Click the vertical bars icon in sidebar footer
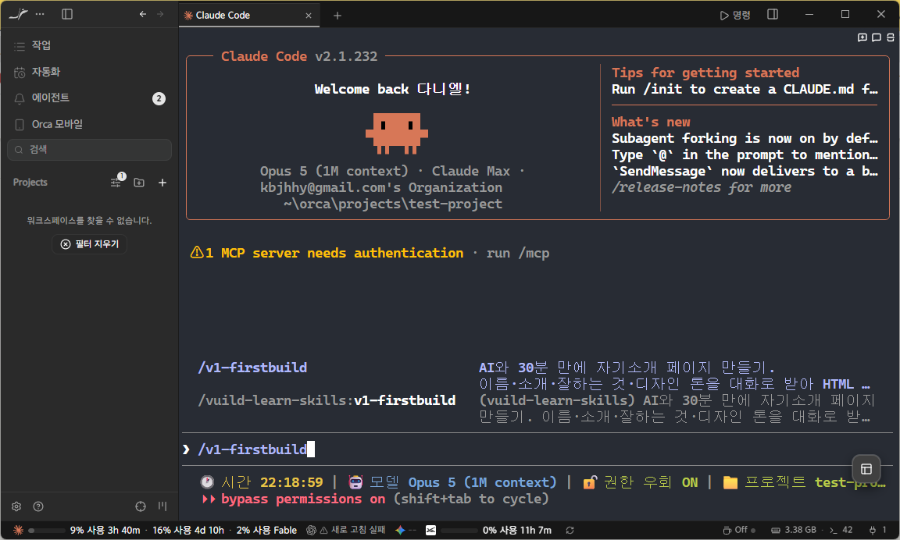Viewport: 900px width, 540px height. click(x=162, y=506)
